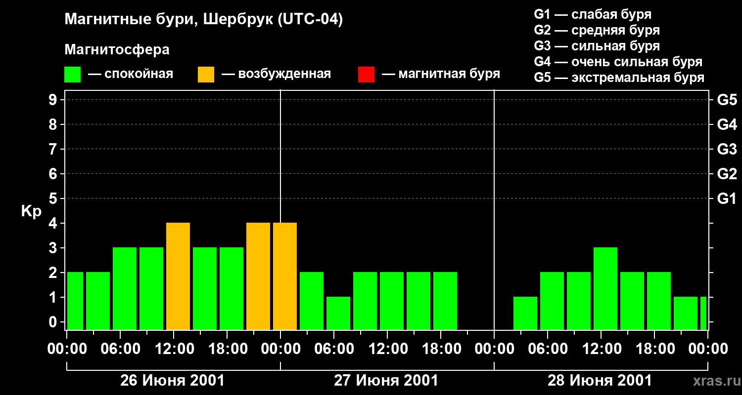This screenshot has height=395, width=742.
Task: Click the green 'спокойная' legend swatch
Action: pyautogui.click(x=72, y=75)
